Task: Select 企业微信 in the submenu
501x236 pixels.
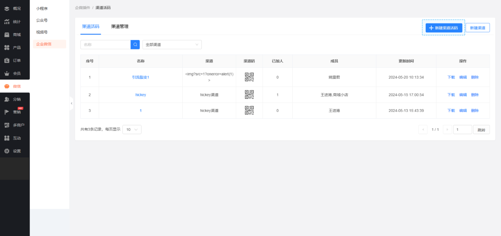Action: click(x=44, y=44)
